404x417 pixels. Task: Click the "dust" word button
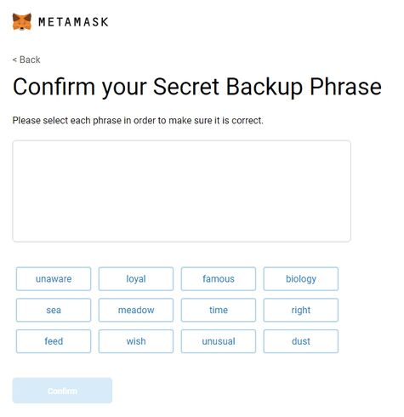[301, 341]
